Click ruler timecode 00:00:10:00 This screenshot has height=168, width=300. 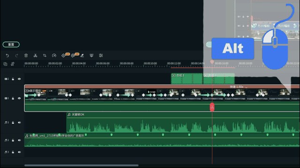(x=150, y=63)
